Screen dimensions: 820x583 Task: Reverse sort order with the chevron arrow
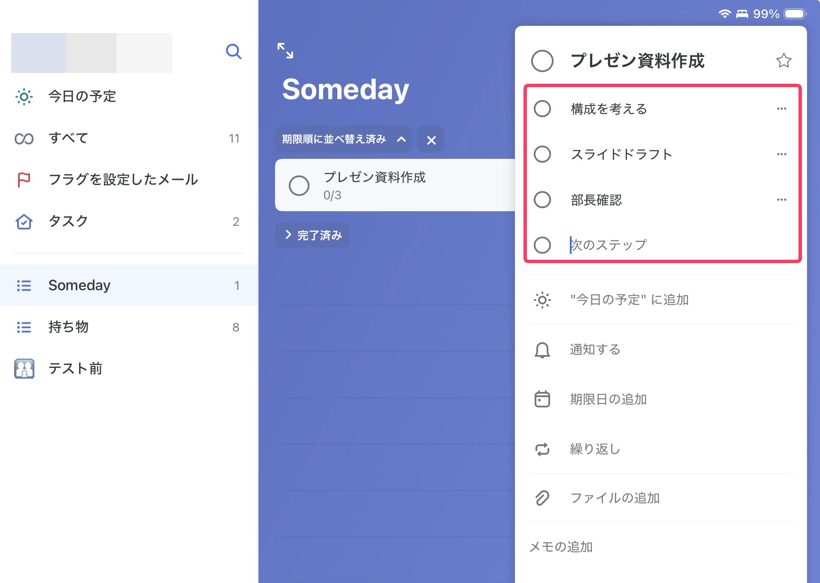(401, 139)
